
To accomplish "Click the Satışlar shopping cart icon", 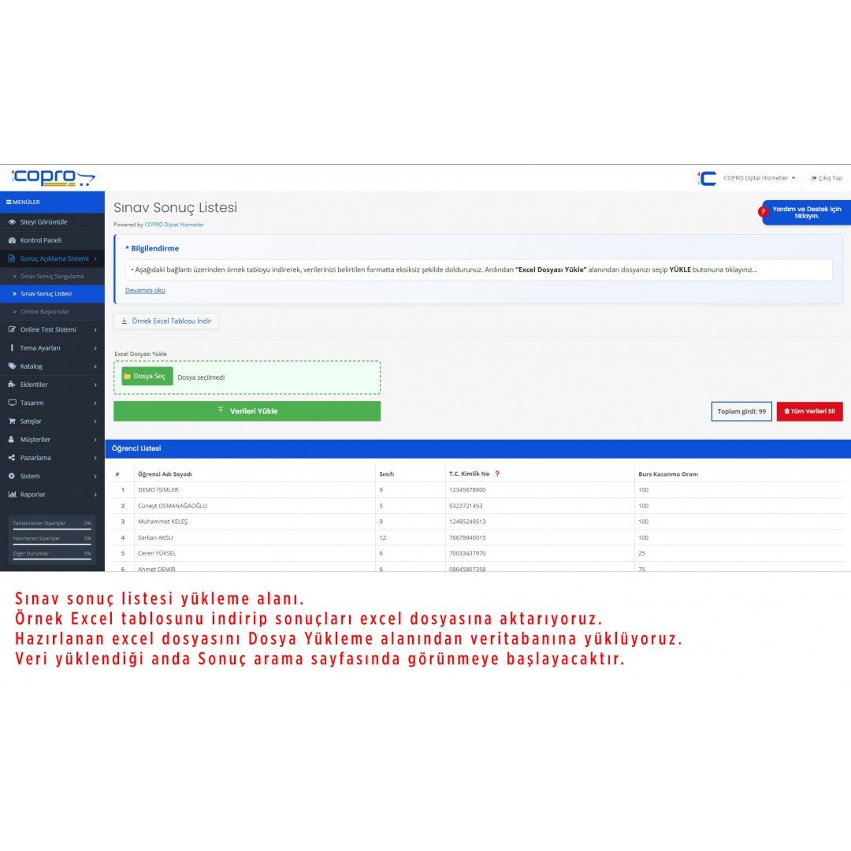I will point(12,422).
